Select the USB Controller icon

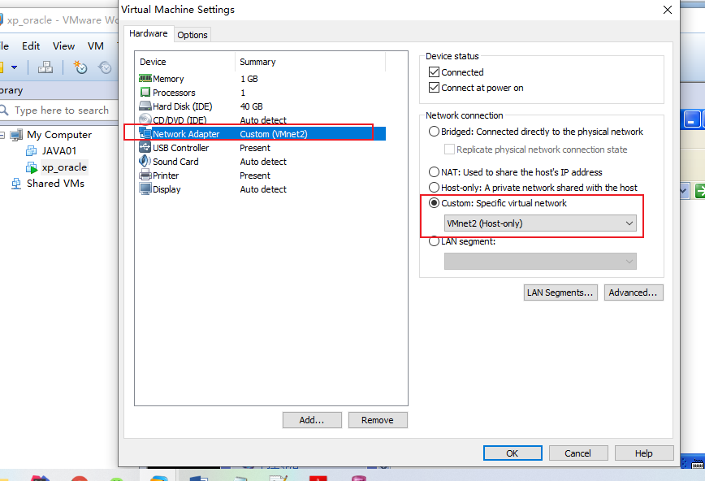coord(145,147)
